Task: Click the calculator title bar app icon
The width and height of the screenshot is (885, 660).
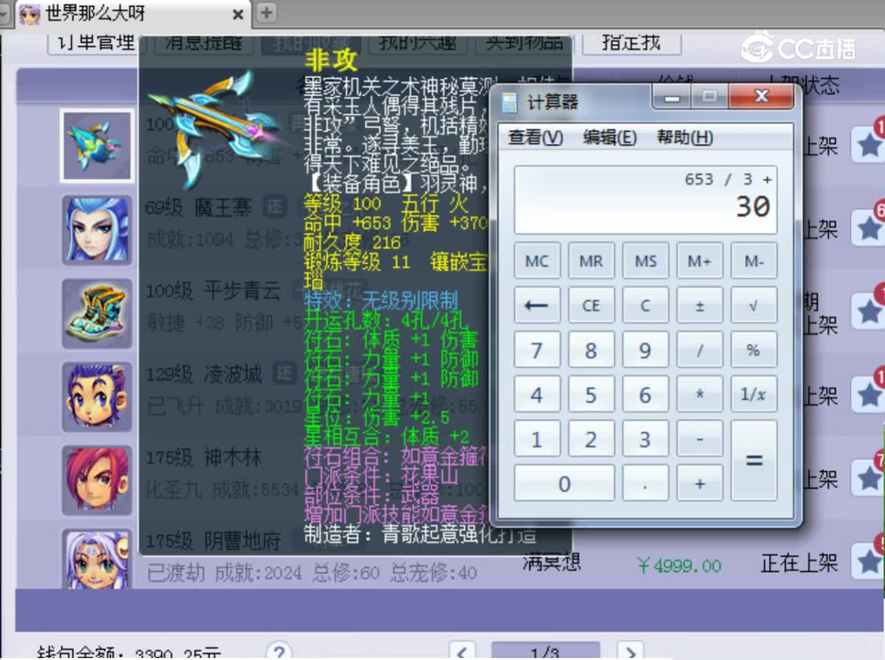Action: (510, 103)
